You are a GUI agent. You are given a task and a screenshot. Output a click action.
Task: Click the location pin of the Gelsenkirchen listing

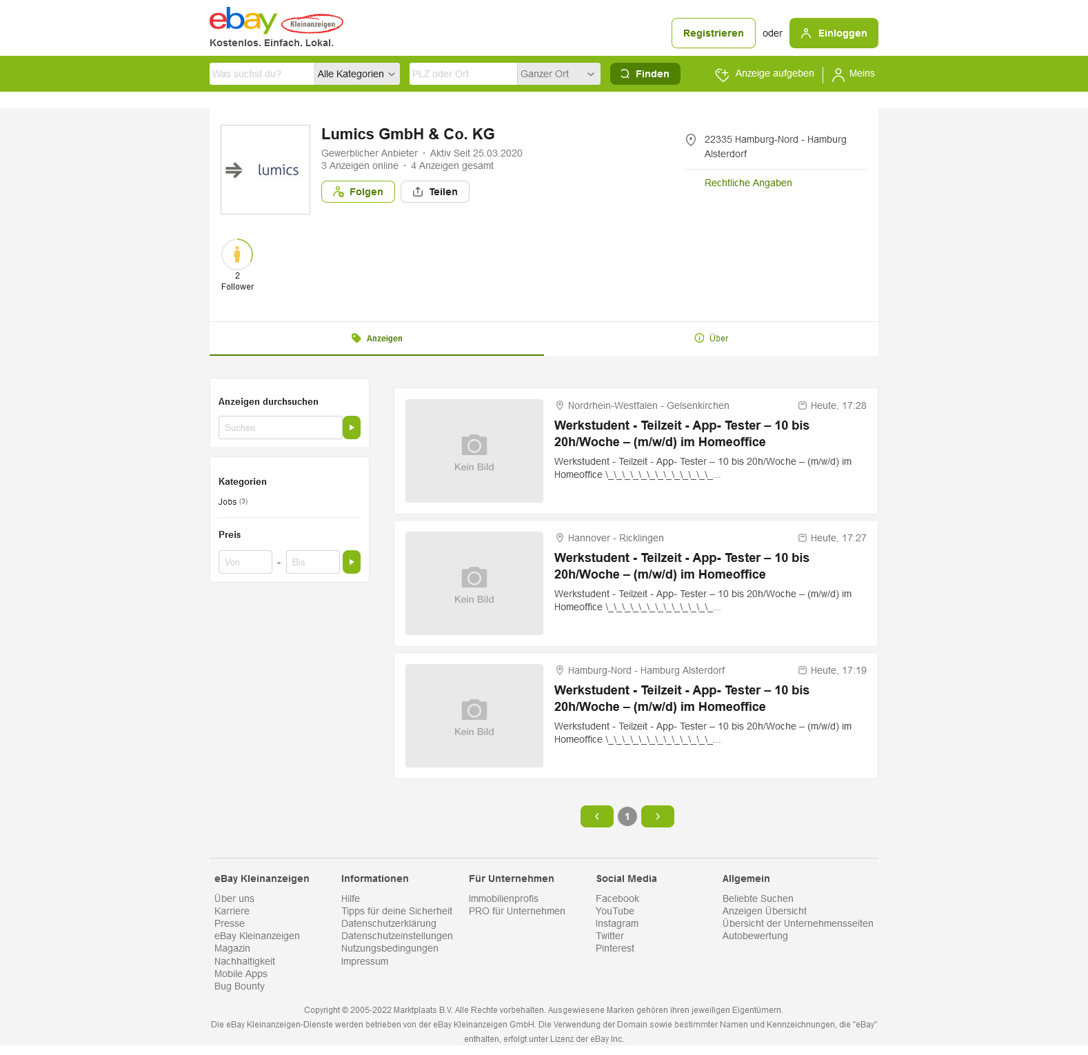(560, 405)
